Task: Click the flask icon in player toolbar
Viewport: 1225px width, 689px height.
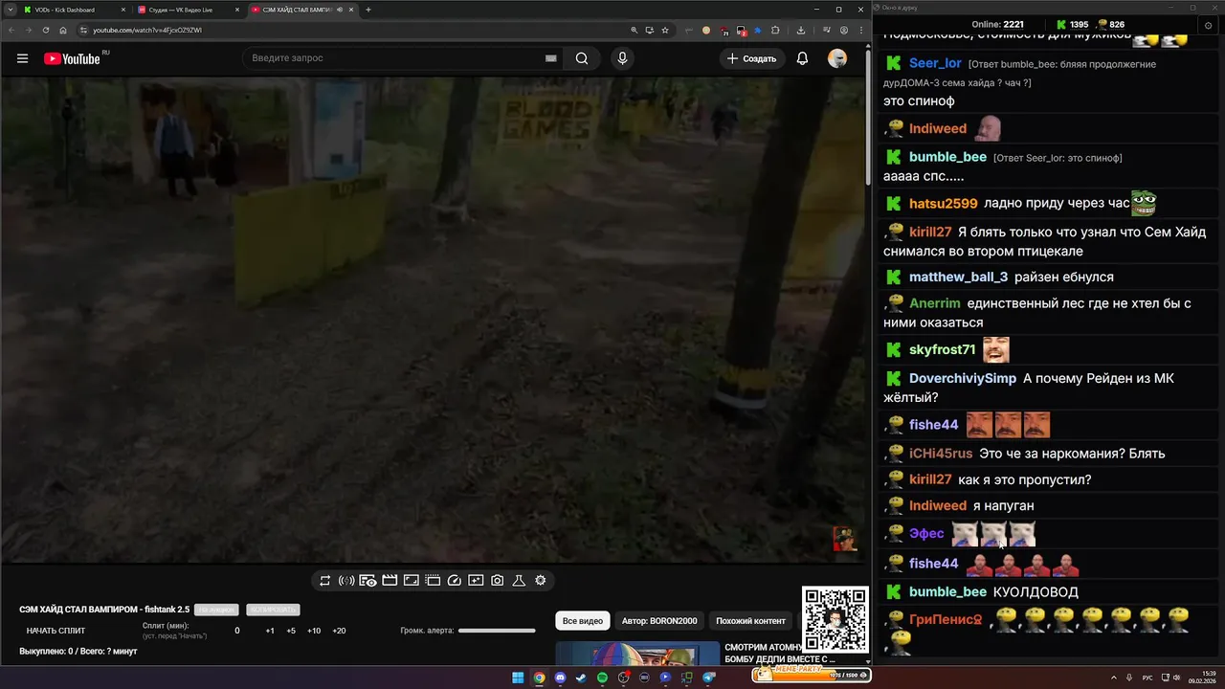Action: click(519, 581)
